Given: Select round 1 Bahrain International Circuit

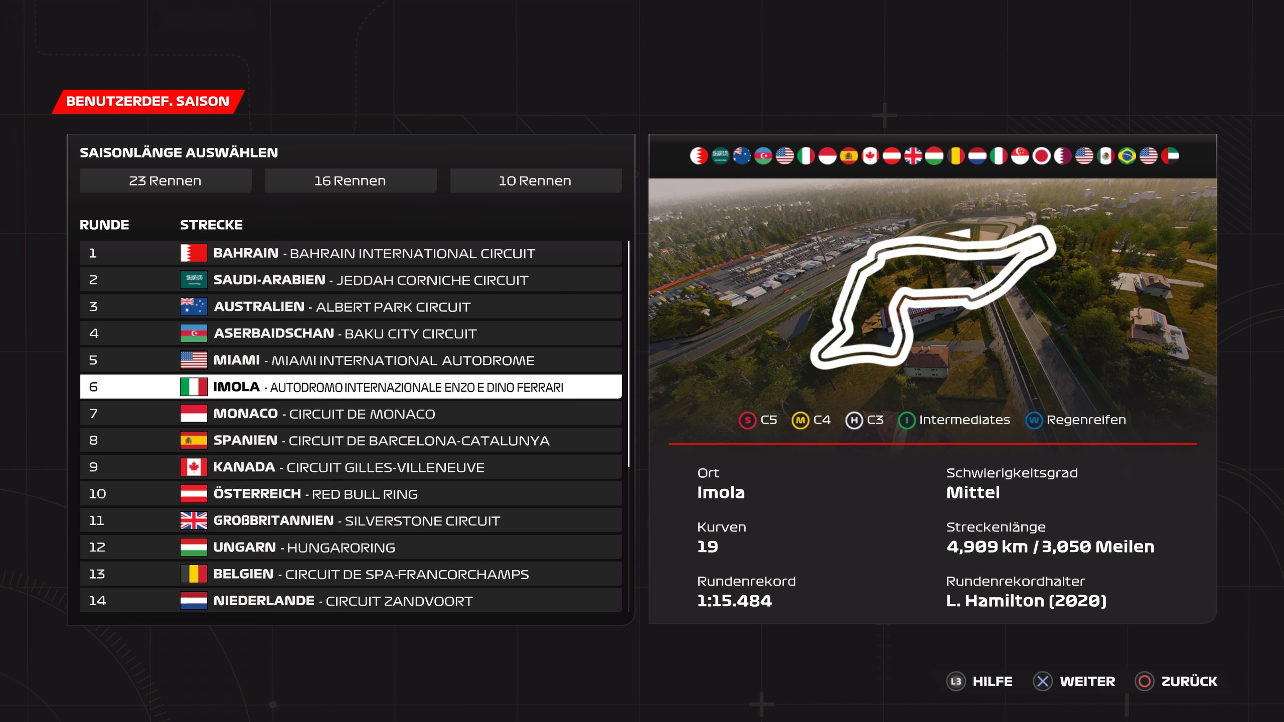Looking at the screenshot, I should 351,253.
